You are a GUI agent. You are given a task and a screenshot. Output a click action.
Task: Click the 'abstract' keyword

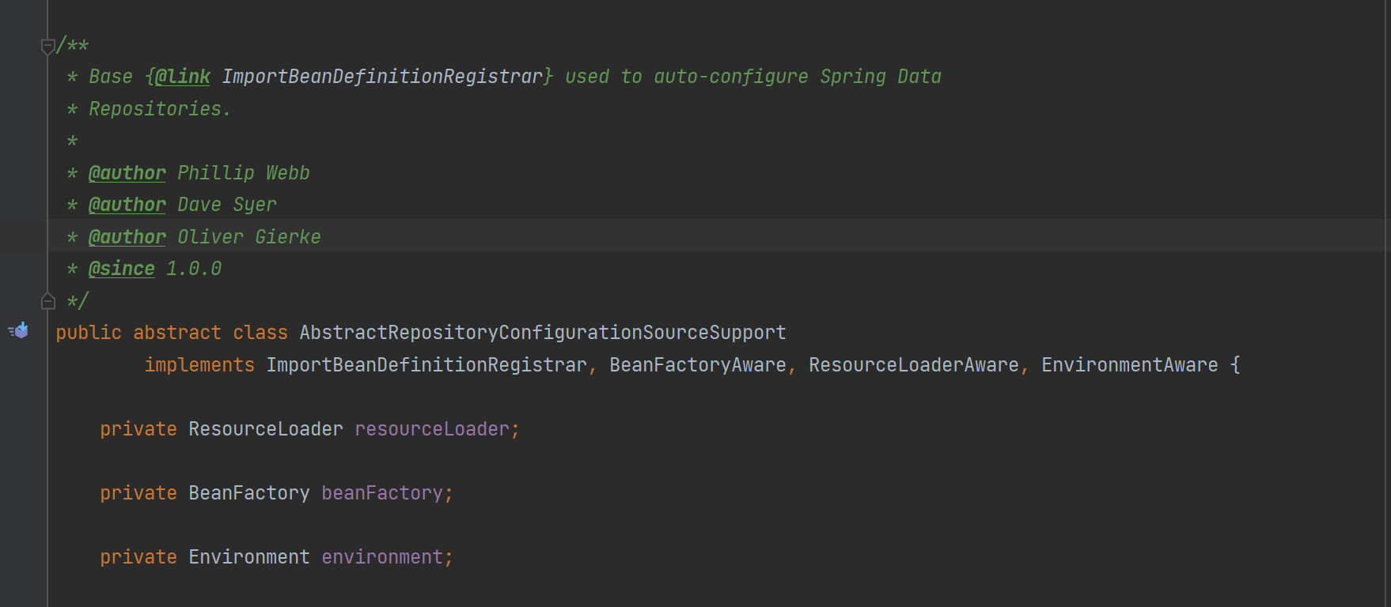coord(177,333)
